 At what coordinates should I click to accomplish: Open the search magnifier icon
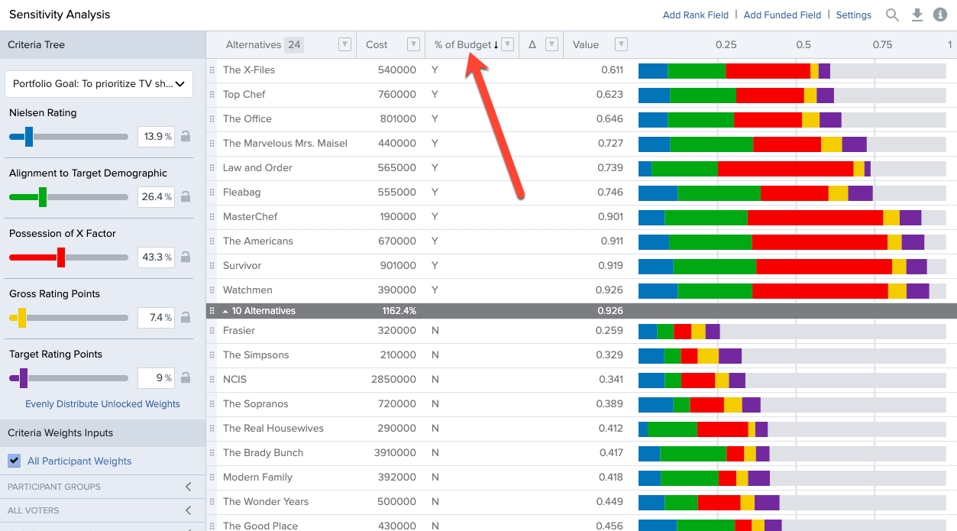(x=892, y=15)
